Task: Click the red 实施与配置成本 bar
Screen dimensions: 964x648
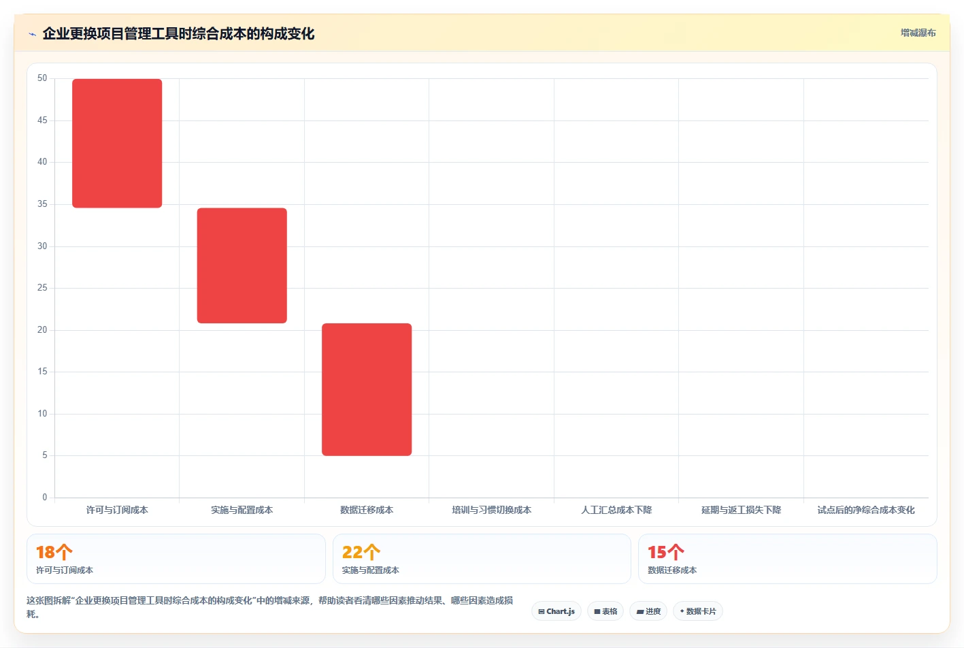Action: [242, 265]
